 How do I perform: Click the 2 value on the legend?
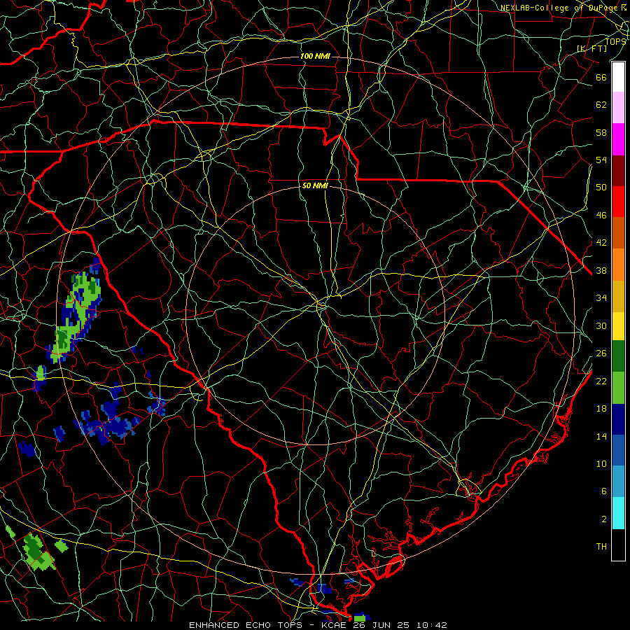click(x=604, y=519)
